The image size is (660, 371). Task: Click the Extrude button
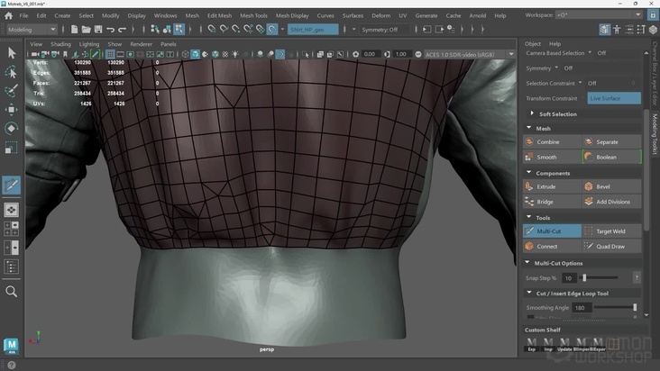click(x=552, y=186)
